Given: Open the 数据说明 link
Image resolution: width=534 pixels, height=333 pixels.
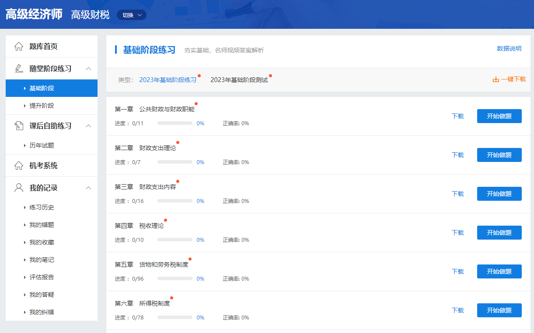Looking at the screenshot, I should [x=509, y=48].
